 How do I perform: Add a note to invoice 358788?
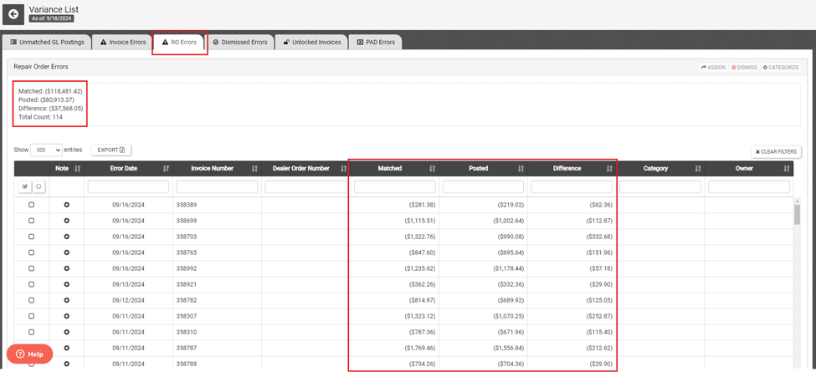click(67, 364)
